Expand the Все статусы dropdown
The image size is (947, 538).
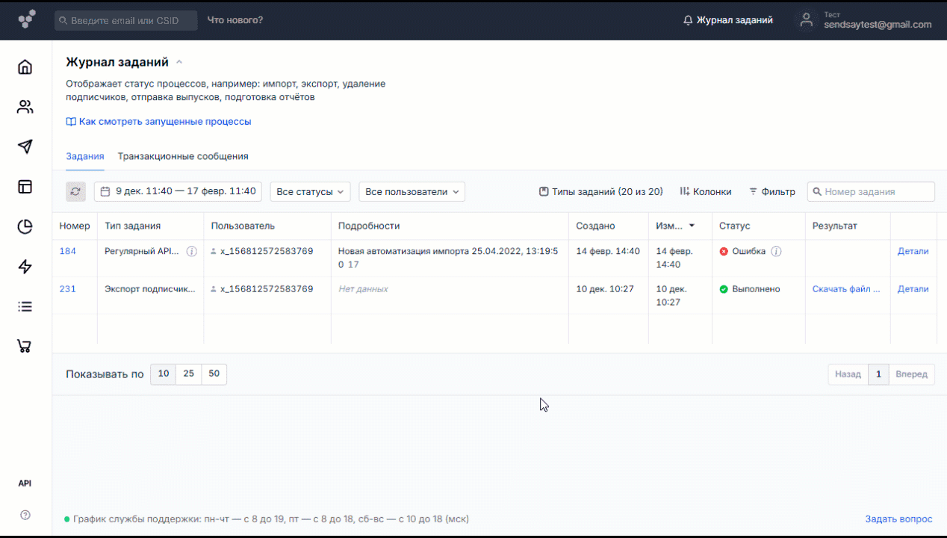310,192
